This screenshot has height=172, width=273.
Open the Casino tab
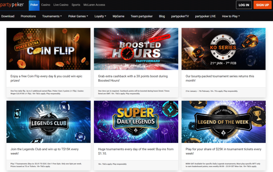[x=46, y=5]
